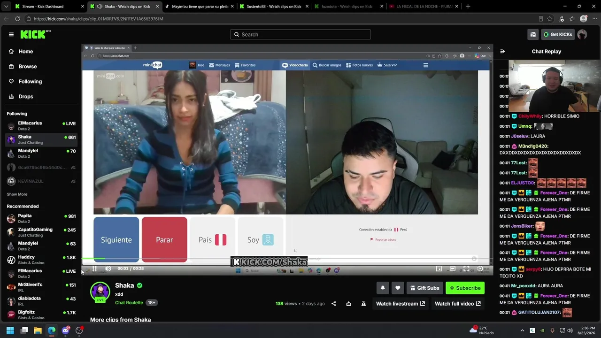Viewport: 601px width, 338px height.
Task: Enter fullscreen on the clip player
Action: [x=466, y=269]
